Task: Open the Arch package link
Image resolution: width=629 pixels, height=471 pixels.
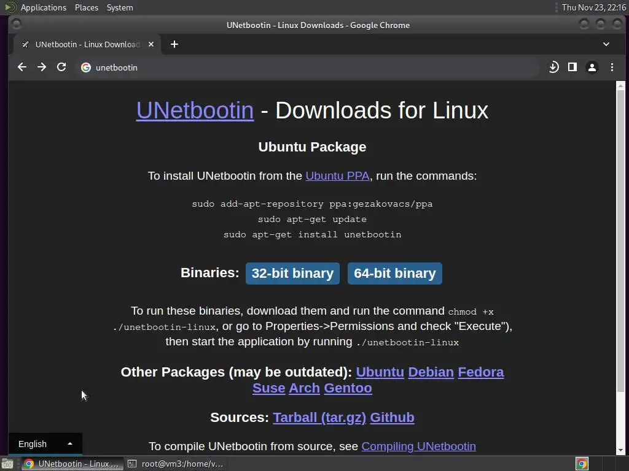Action: tap(305, 388)
